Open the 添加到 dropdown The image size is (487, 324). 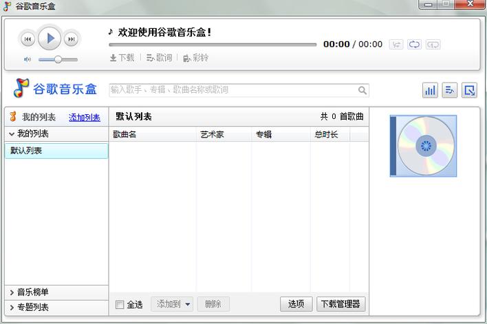(x=172, y=304)
